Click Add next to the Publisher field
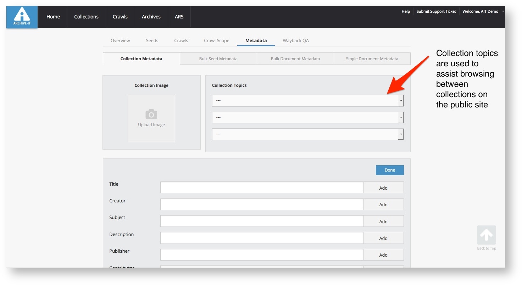522x285 pixels. click(383, 255)
